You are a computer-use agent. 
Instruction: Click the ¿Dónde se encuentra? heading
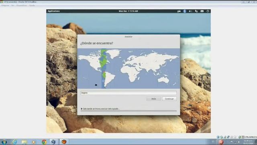click(x=97, y=43)
